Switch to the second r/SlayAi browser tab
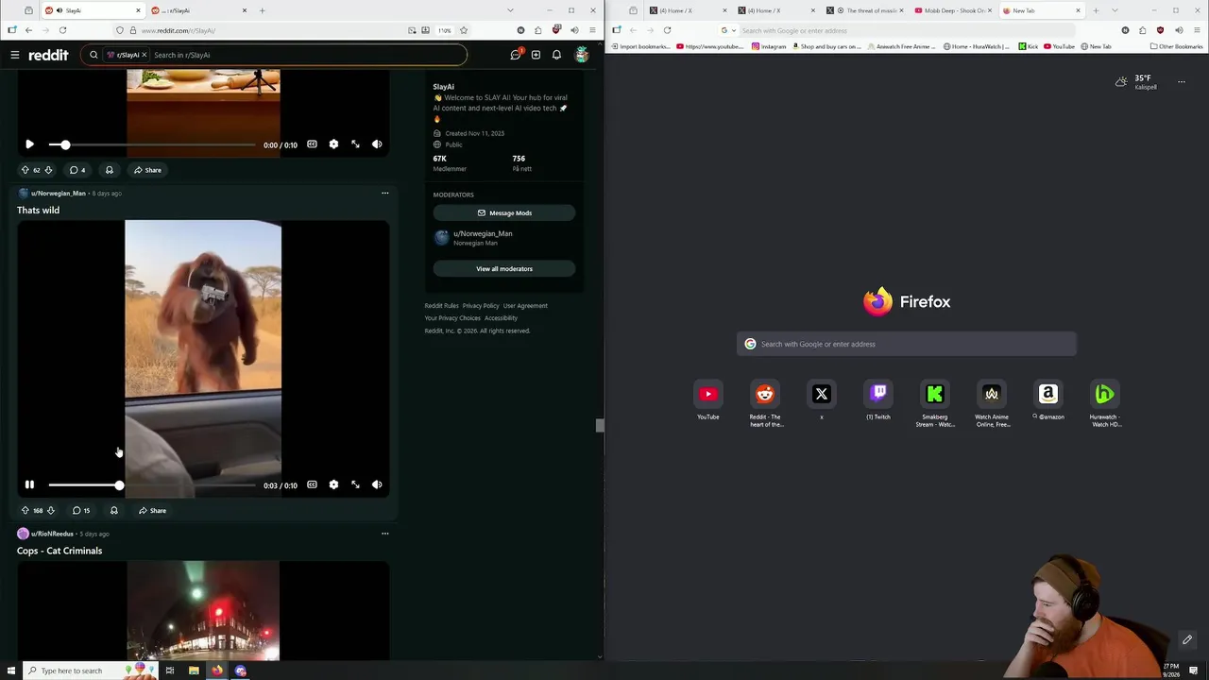 click(198, 10)
